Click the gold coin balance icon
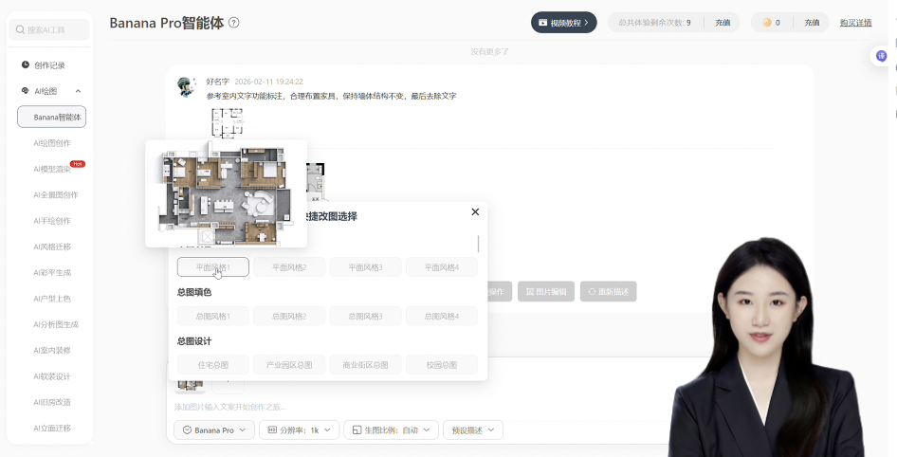 (x=767, y=23)
